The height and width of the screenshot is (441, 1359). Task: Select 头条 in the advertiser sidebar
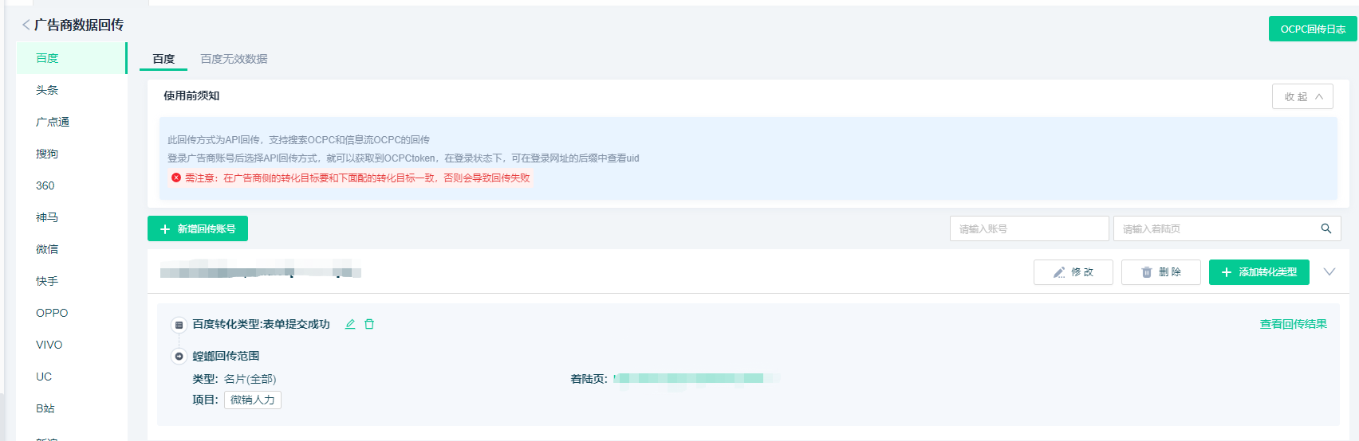[x=47, y=90]
